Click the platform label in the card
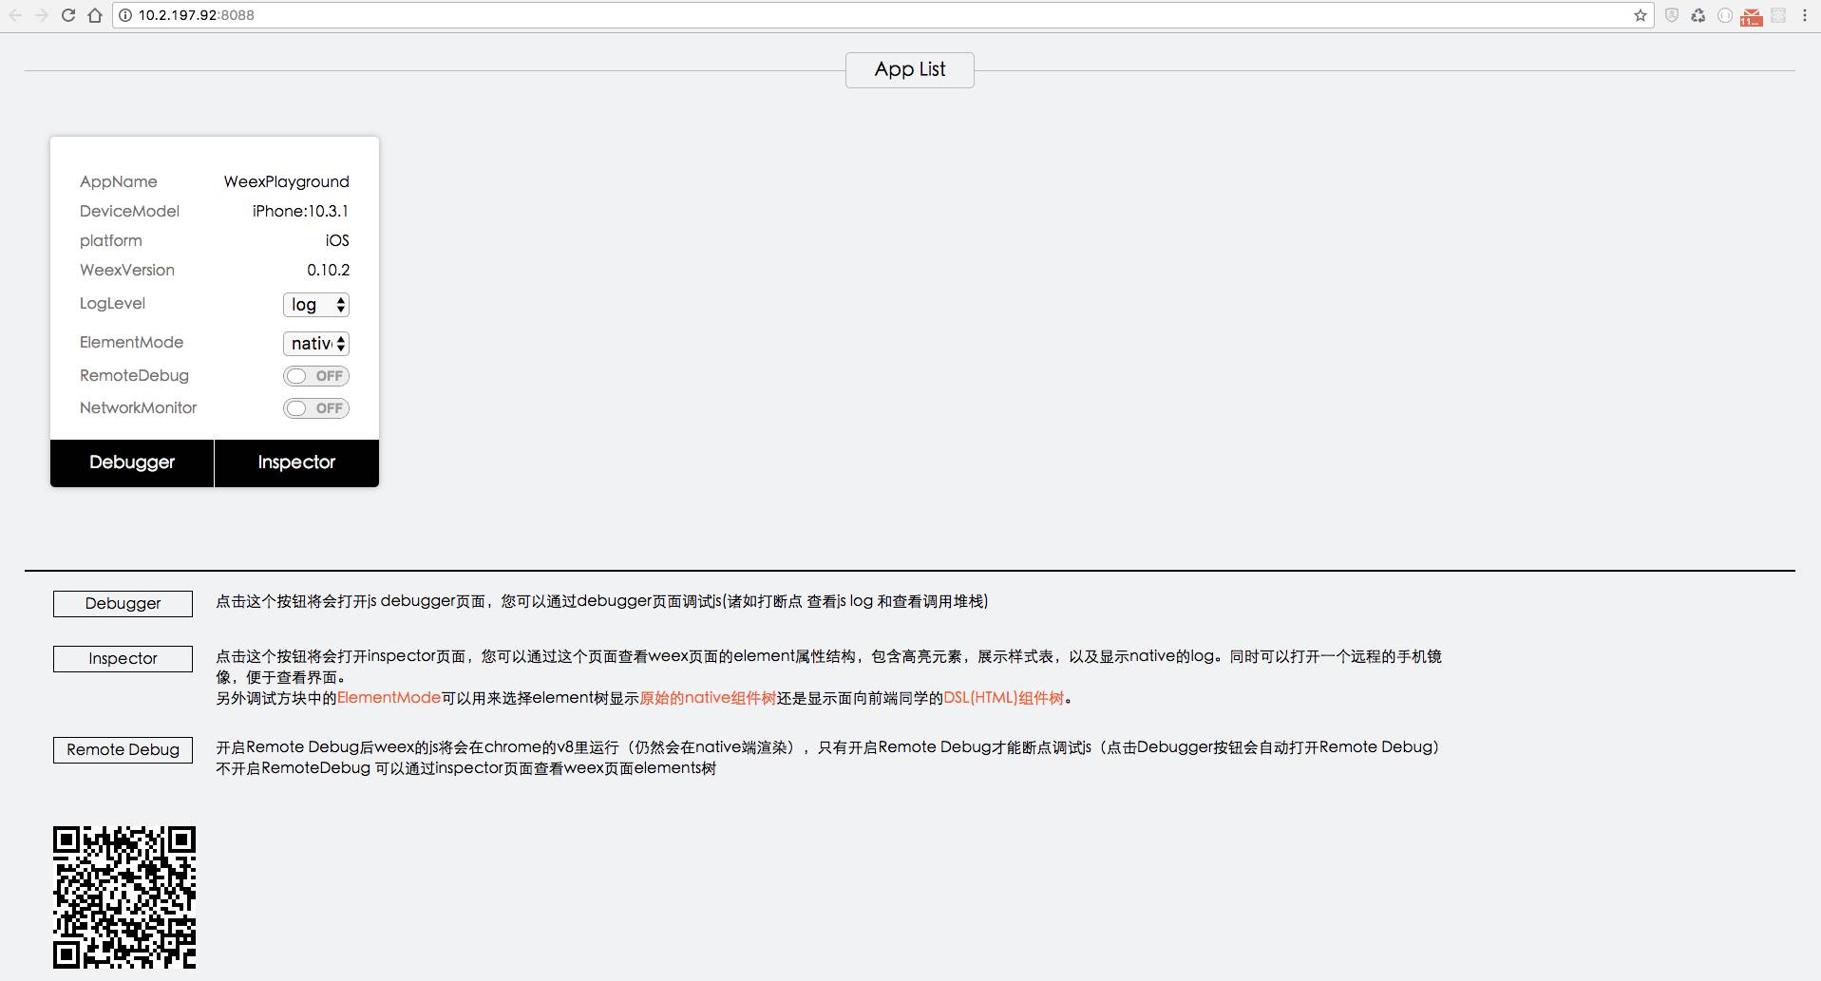Screen dimensions: 1821x981 pyautogui.click(x=110, y=240)
